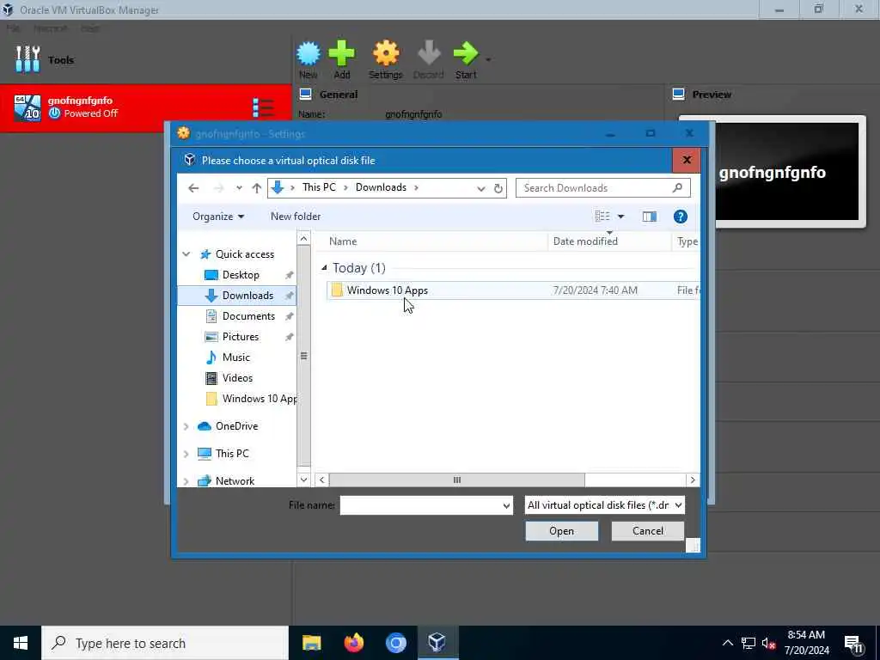Click the Start green arrow icon
Screen dimensions: 880x660
point(466,54)
